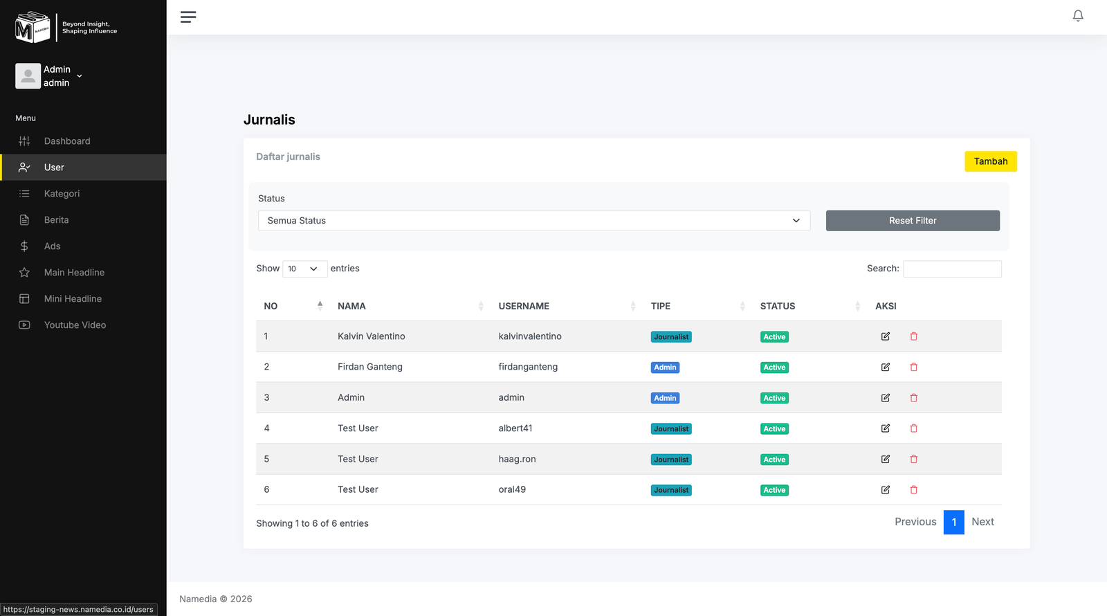Edit the admin username row

coord(886,398)
